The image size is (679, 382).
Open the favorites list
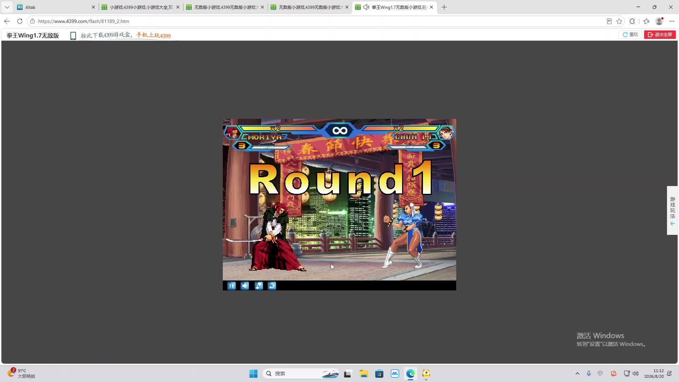tap(646, 21)
